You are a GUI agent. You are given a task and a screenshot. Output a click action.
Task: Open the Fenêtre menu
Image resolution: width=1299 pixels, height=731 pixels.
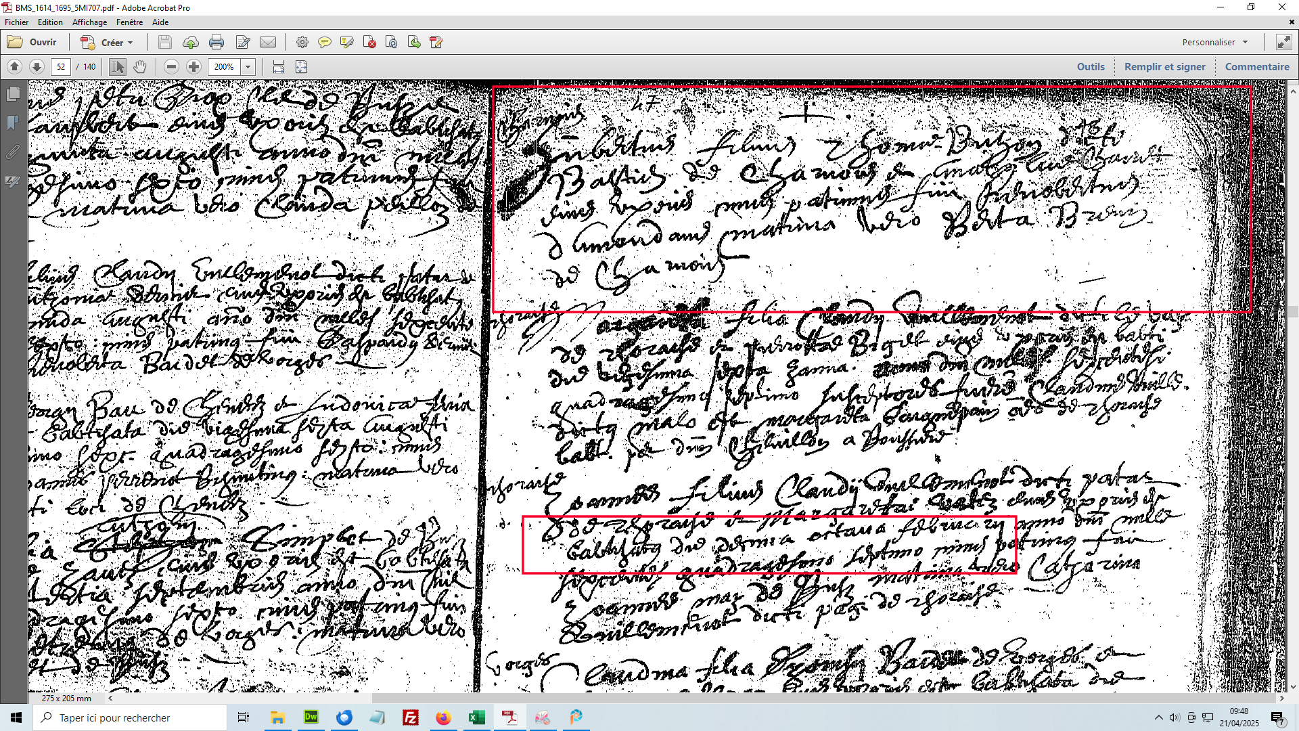129,22
